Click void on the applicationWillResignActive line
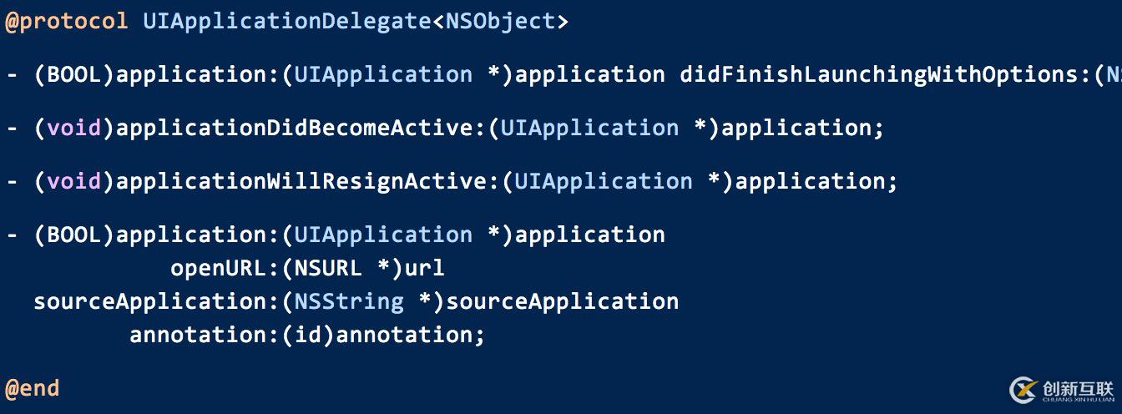 point(73,181)
